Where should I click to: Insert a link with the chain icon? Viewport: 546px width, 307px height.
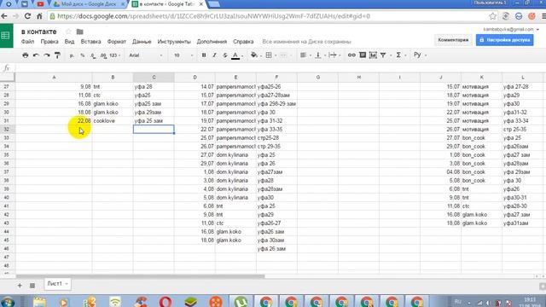click(351, 55)
